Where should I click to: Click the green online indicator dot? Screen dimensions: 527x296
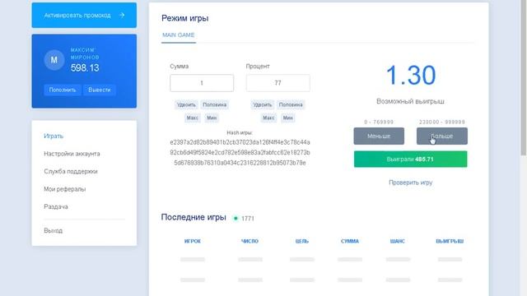[236, 218]
